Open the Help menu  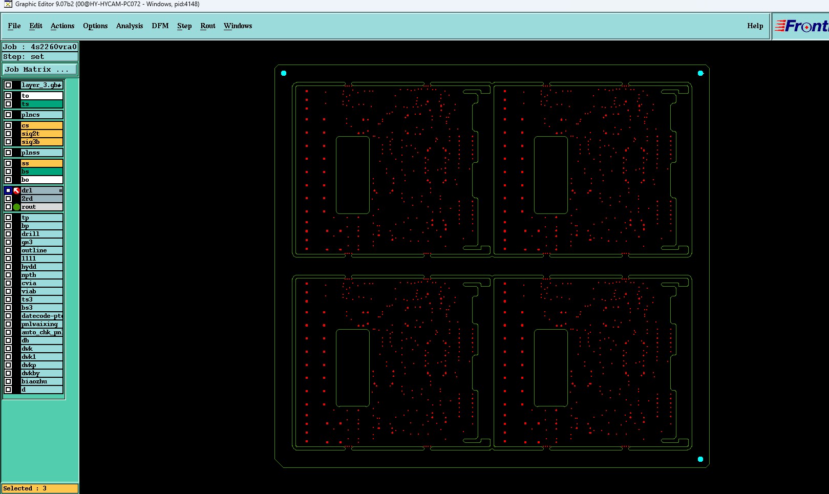[x=755, y=26]
